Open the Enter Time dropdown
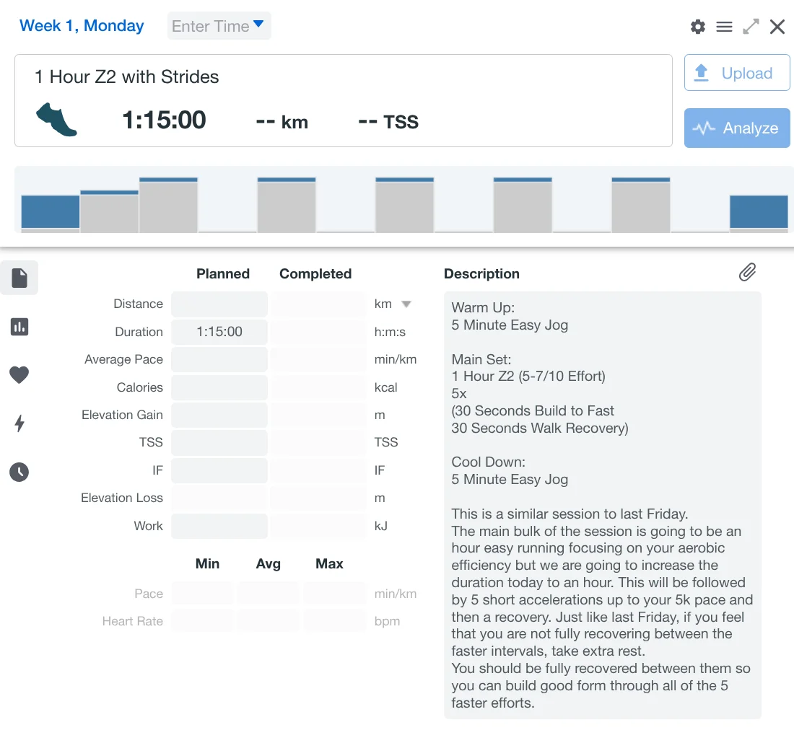The width and height of the screenshot is (794, 730). pos(219,26)
